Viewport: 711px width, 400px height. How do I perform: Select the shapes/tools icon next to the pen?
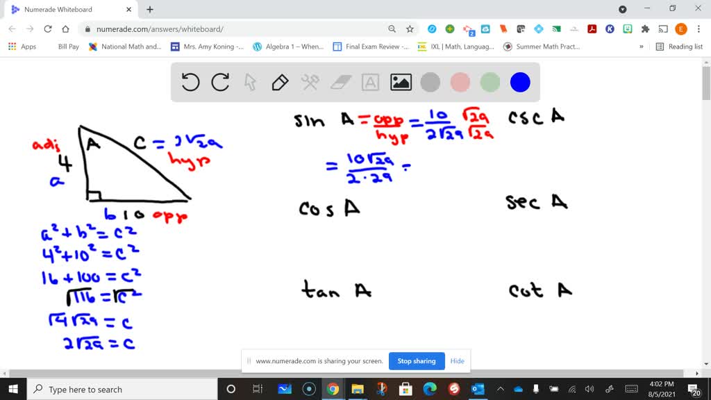coord(309,82)
